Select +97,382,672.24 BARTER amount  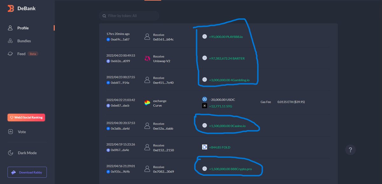[227, 58]
